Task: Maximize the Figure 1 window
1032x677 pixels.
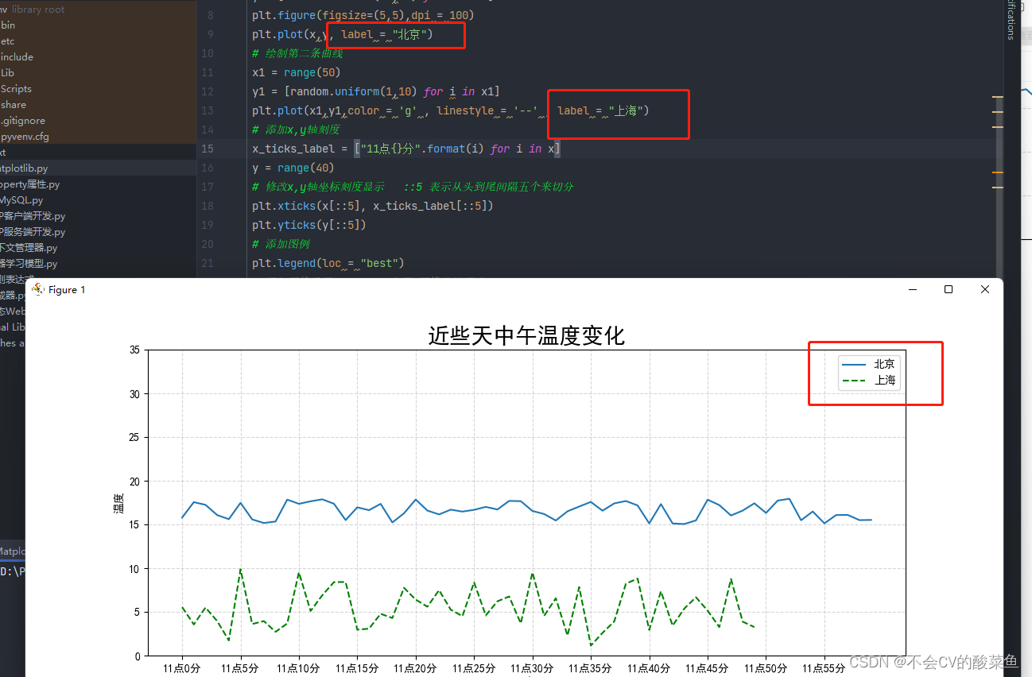Action: [x=948, y=289]
